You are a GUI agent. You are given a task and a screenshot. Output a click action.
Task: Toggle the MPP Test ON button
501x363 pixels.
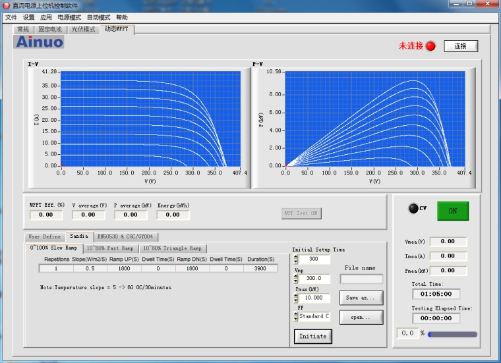click(x=301, y=213)
